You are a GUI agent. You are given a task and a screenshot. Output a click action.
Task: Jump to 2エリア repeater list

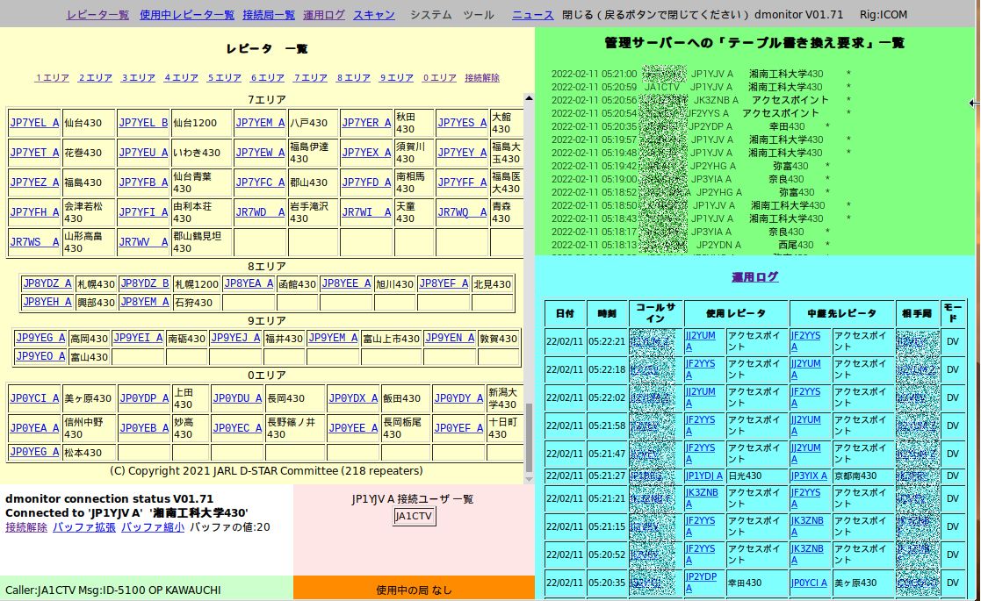(x=95, y=77)
